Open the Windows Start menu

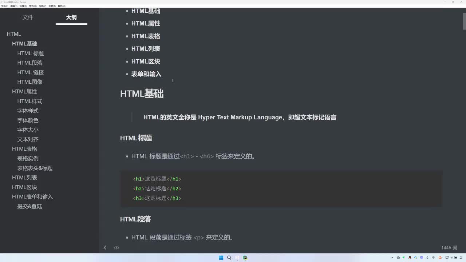click(x=221, y=258)
